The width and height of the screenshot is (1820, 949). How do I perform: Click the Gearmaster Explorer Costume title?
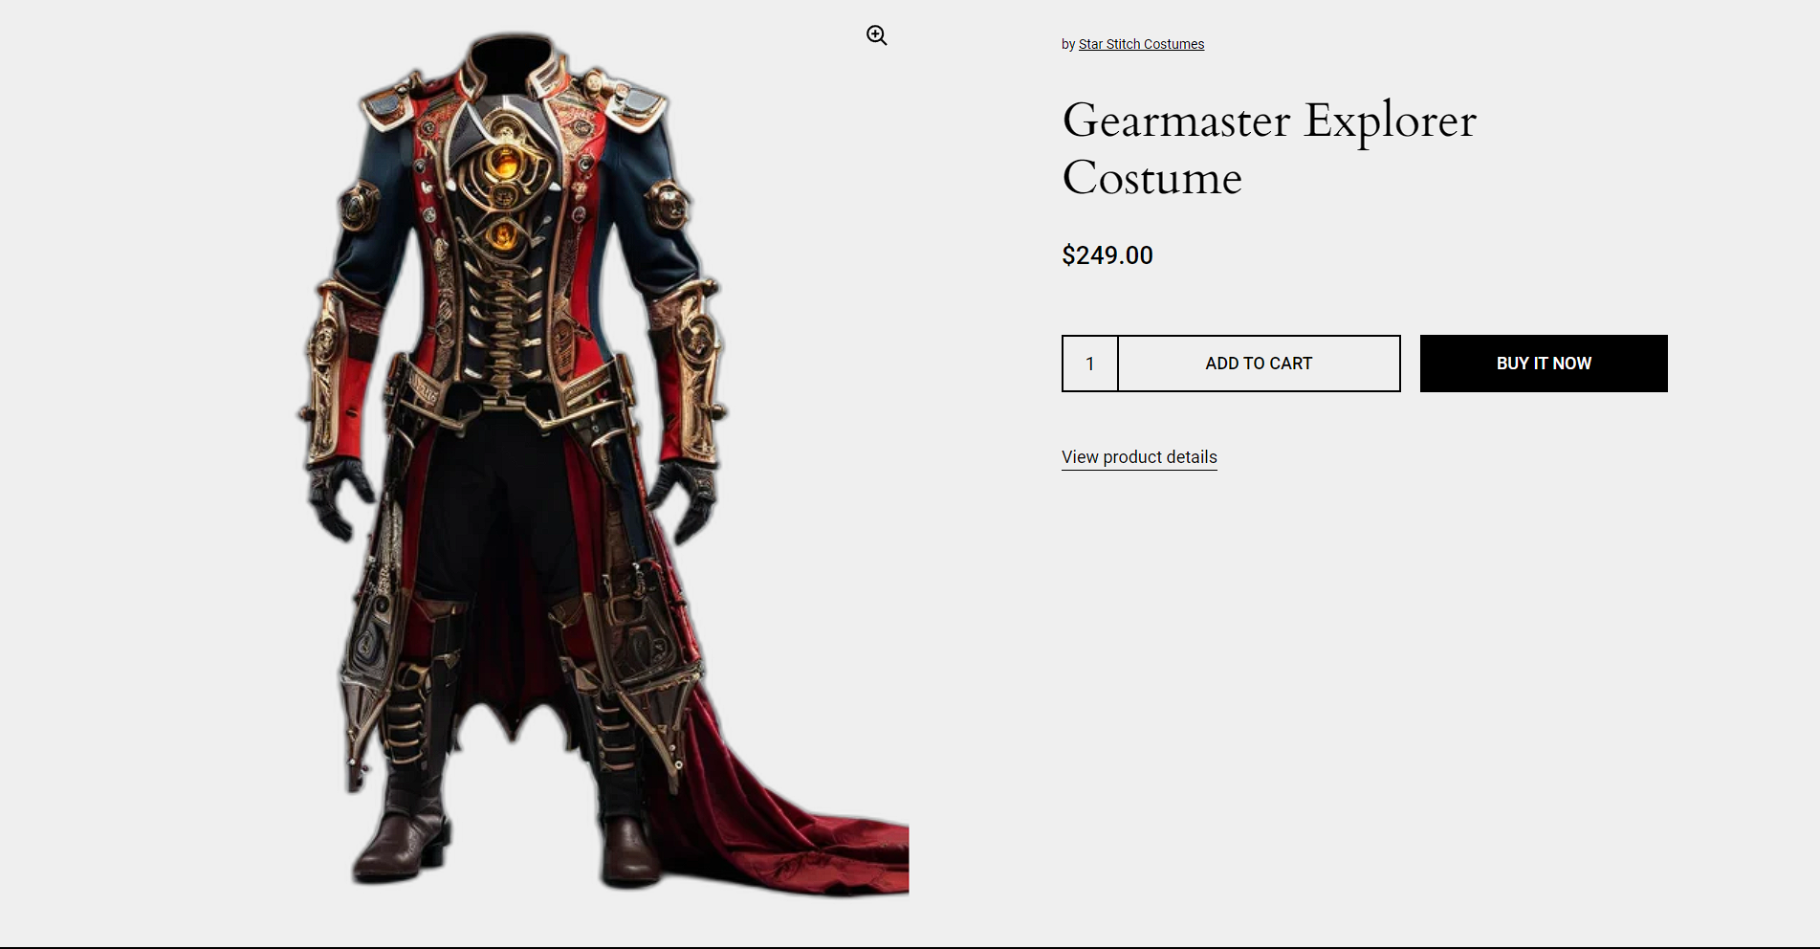(1269, 148)
